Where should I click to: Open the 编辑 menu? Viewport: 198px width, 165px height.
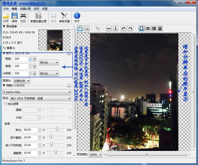[14, 9]
